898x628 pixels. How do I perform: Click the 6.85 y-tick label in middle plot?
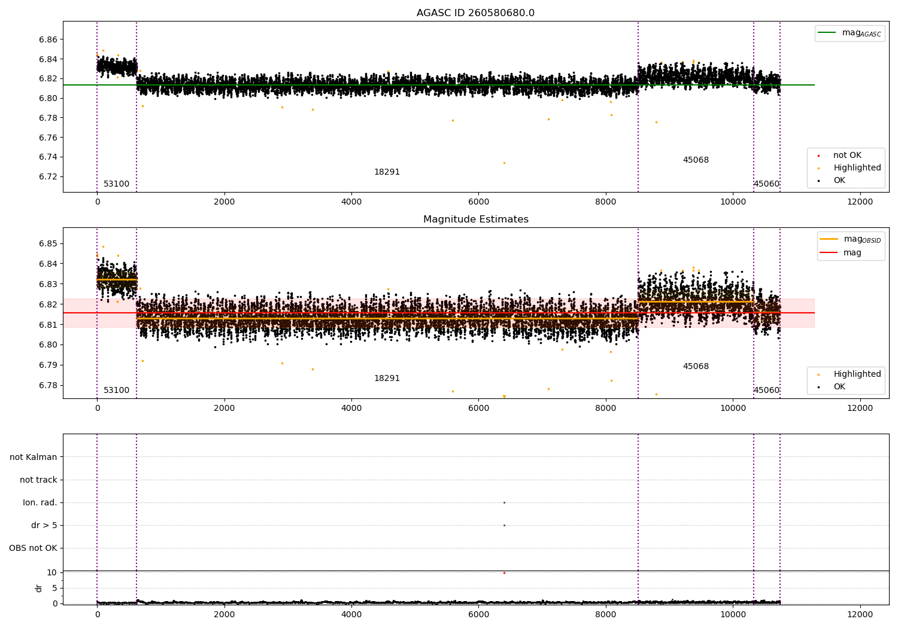[x=48, y=244]
